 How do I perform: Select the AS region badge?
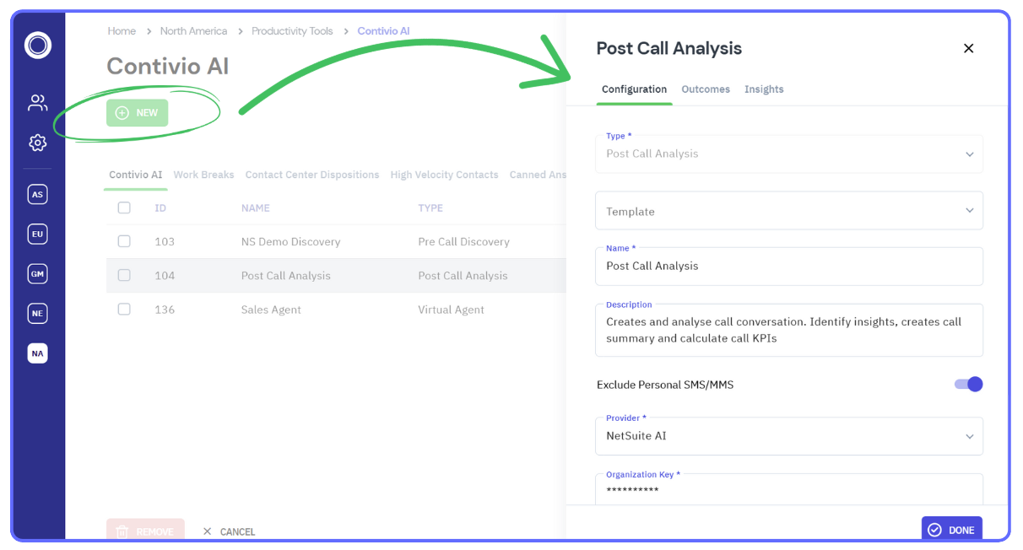click(37, 195)
